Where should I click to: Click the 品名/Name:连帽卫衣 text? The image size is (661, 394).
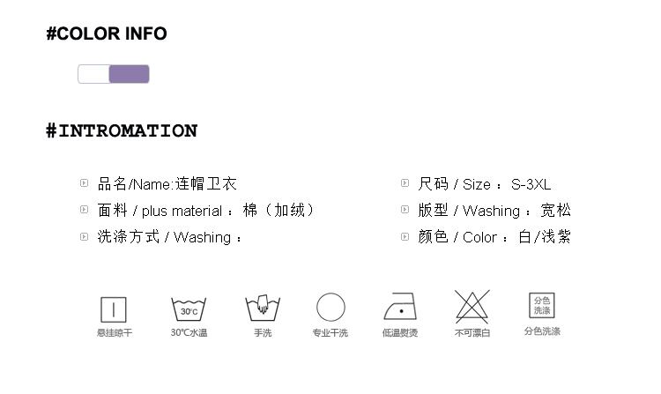pyautogui.click(x=167, y=184)
